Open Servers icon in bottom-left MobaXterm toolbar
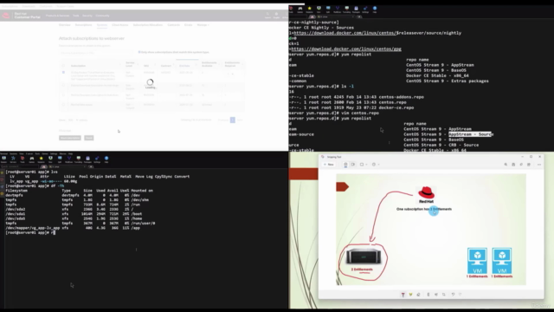The height and width of the screenshot is (312, 554). pyautogui.click(x=13, y=159)
